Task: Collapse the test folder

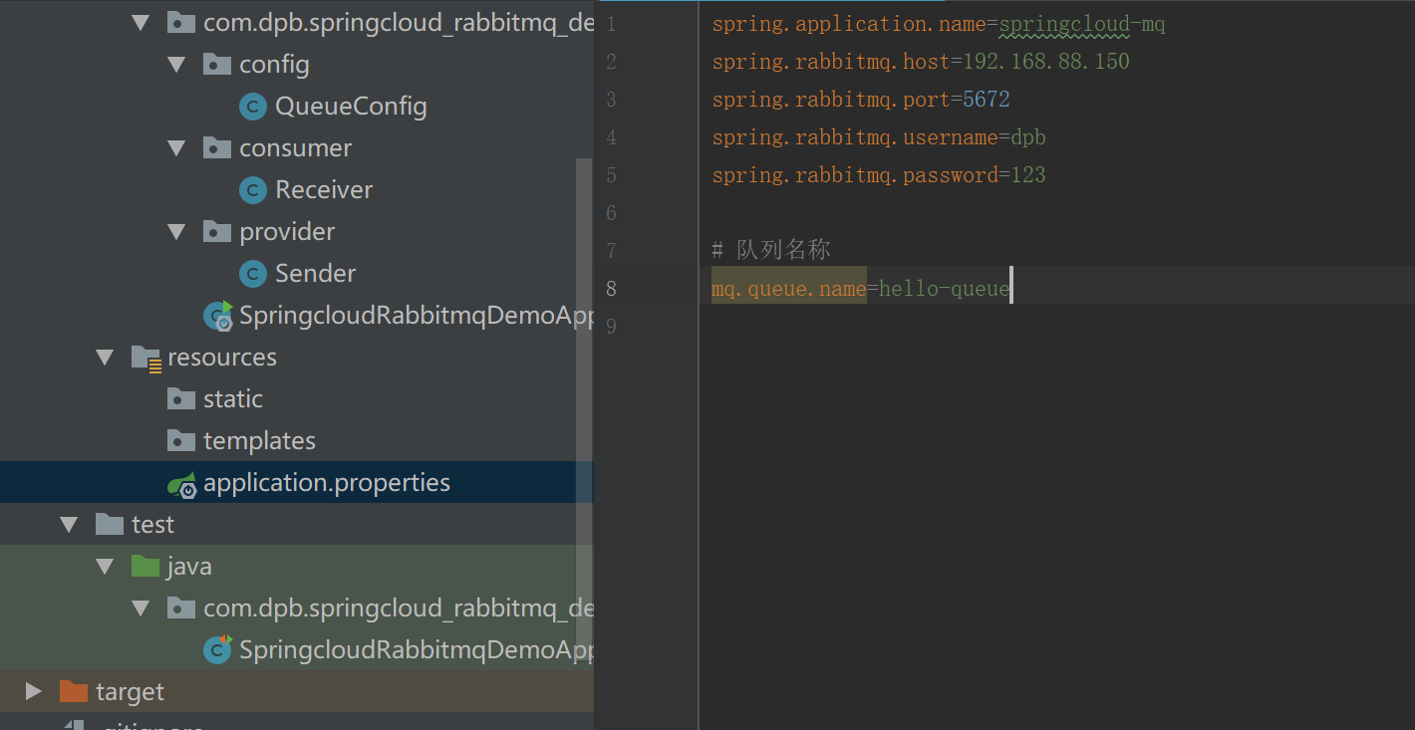Action: pyautogui.click(x=70, y=525)
